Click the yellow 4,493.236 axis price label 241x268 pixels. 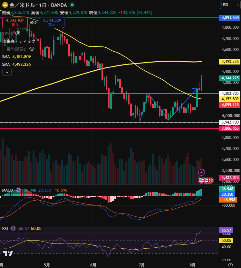(x=230, y=62)
